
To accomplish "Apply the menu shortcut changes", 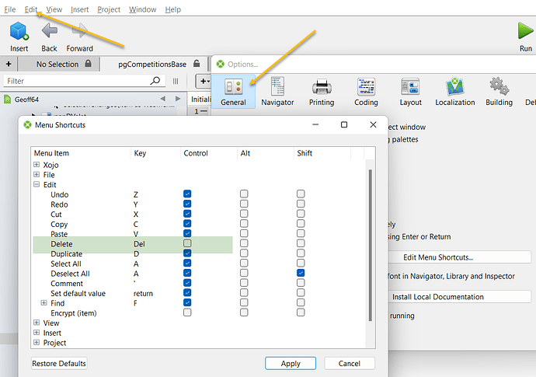I will coord(291,363).
